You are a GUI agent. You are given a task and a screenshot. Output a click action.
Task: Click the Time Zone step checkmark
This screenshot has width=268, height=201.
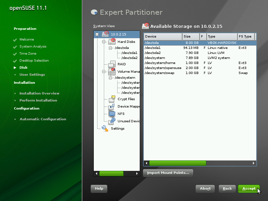click(x=15, y=54)
